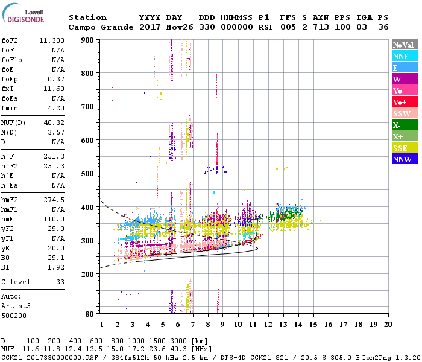
Task: Select the MUF(D) value 40.32
Action: coord(54,122)
